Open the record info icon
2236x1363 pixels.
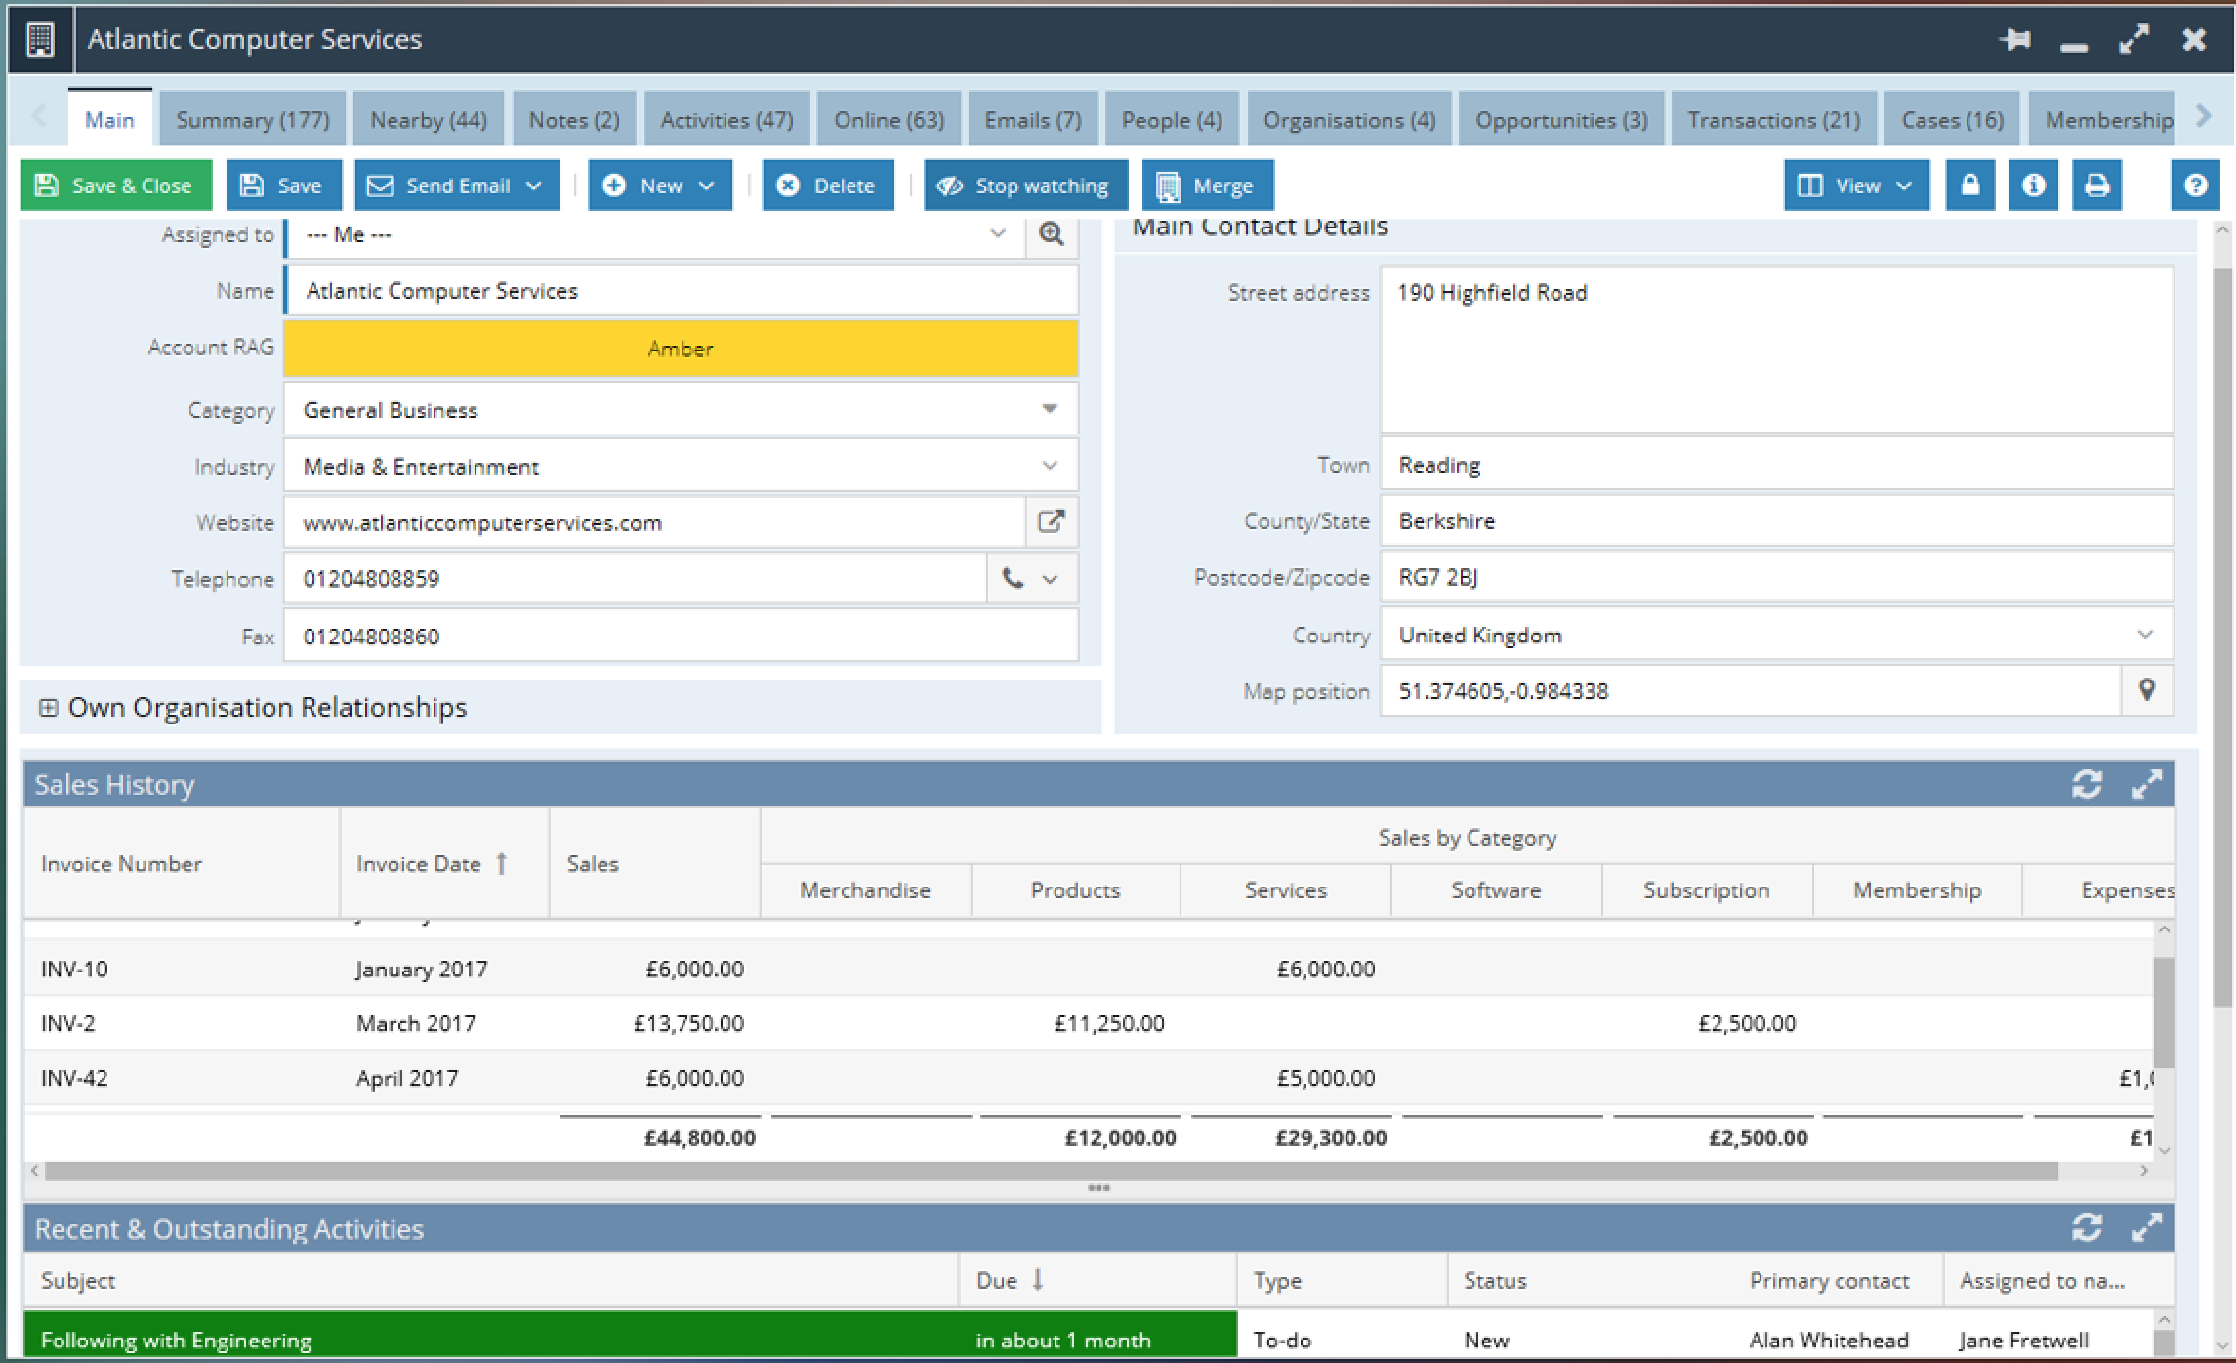(x=2033, y=186)
